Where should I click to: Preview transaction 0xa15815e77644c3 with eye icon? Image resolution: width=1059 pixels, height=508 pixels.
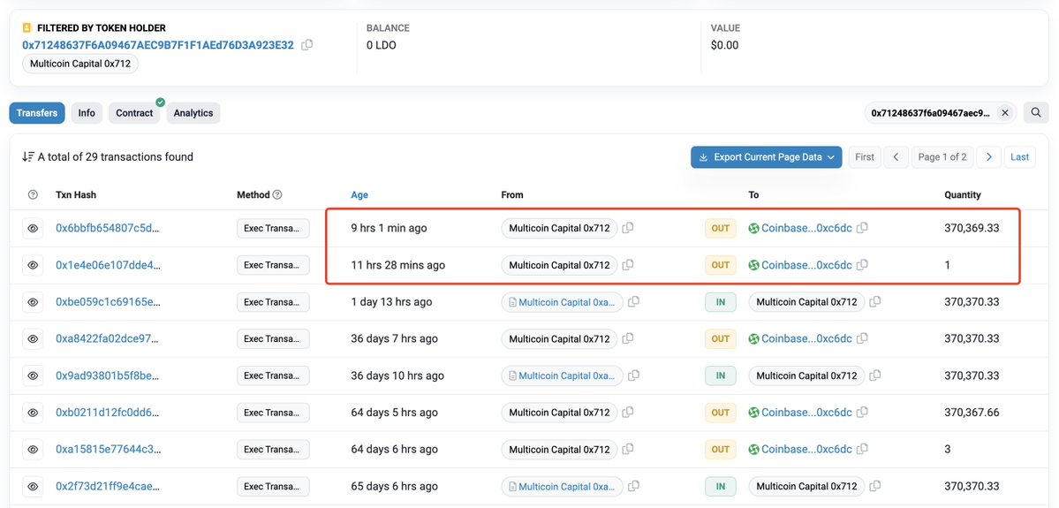[33, 449]
